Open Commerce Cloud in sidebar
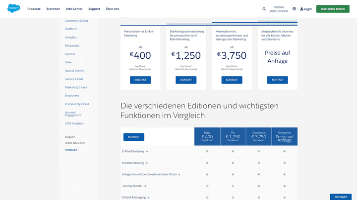 pyautogui.click(x=76, y=21)
